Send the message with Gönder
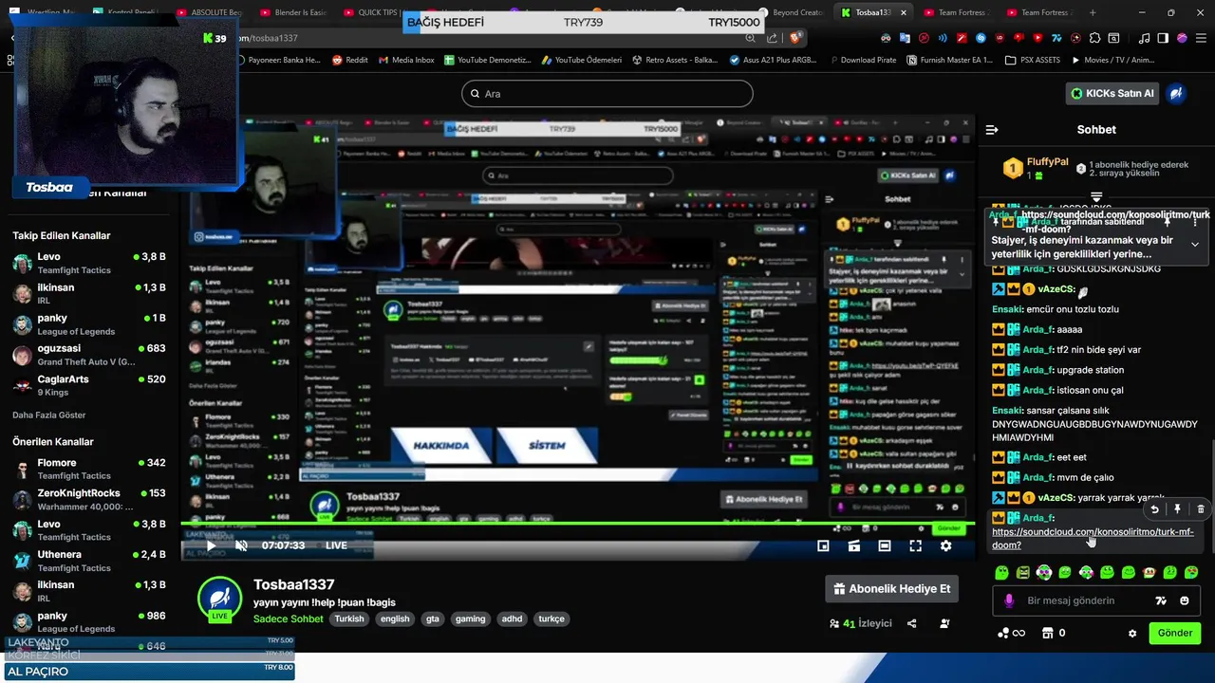1215x683 pixels. [x=1174, y=633]
